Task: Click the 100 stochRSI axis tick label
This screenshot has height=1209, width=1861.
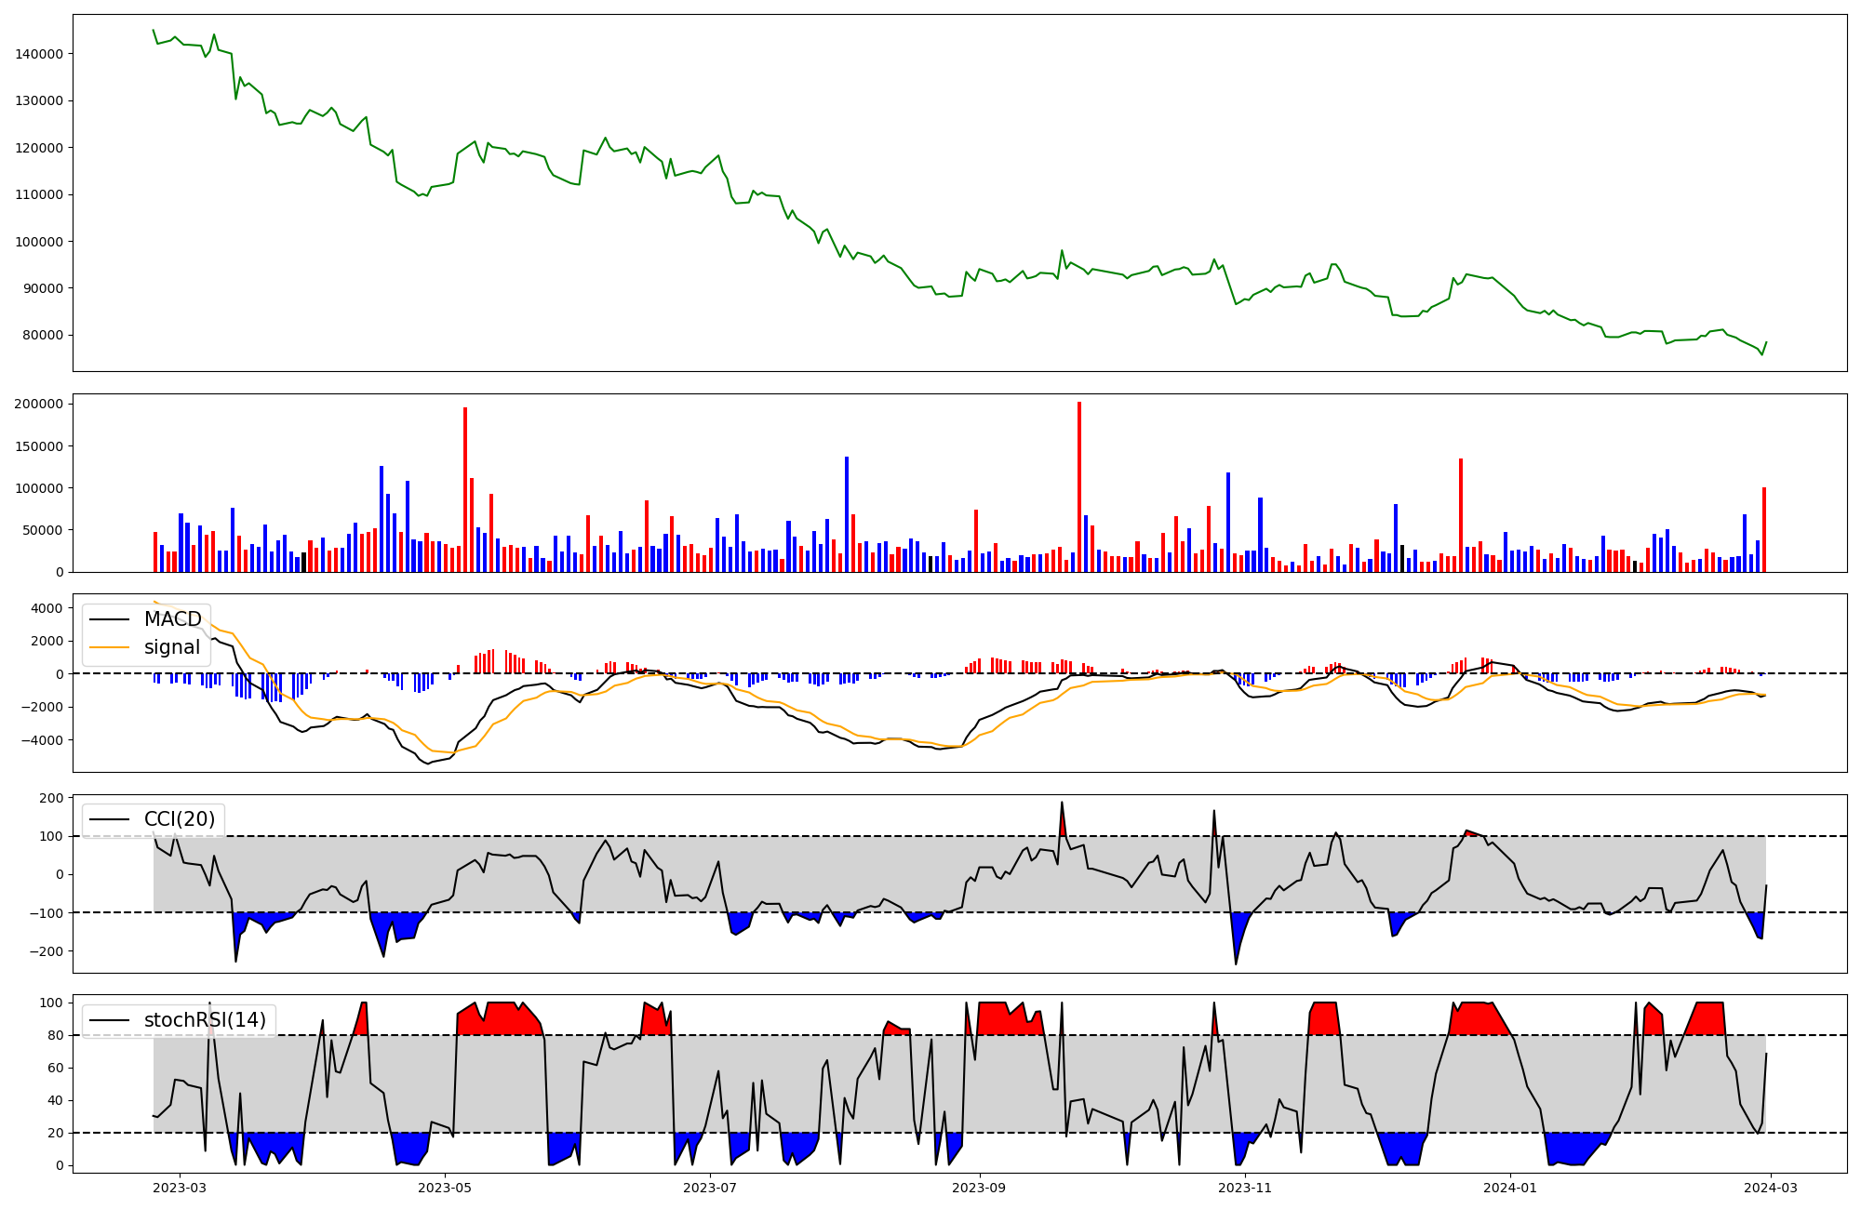Action: click(52, 1003)
